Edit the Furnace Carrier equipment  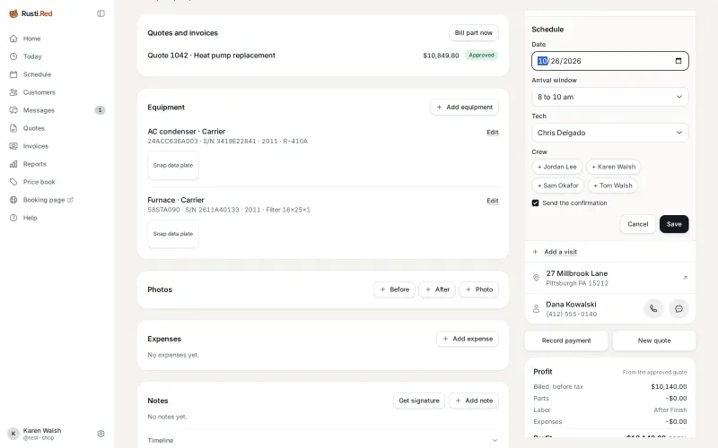(x=492, y=201)
